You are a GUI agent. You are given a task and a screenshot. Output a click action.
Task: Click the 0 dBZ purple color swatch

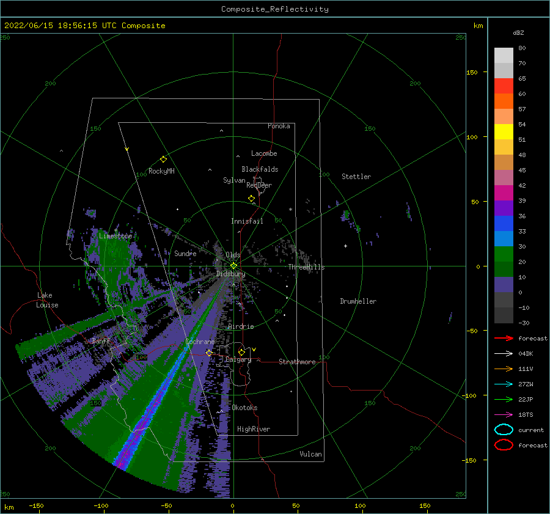click(504, 285)
